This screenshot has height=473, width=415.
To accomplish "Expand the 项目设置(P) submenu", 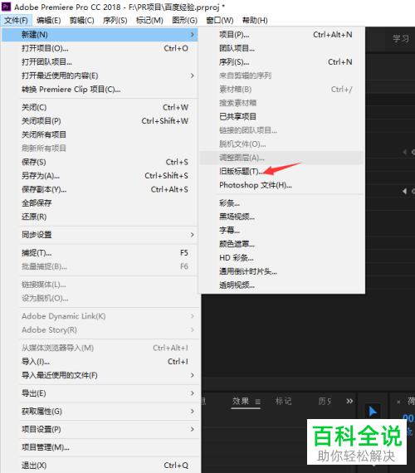I will click(x=100, y=429).
